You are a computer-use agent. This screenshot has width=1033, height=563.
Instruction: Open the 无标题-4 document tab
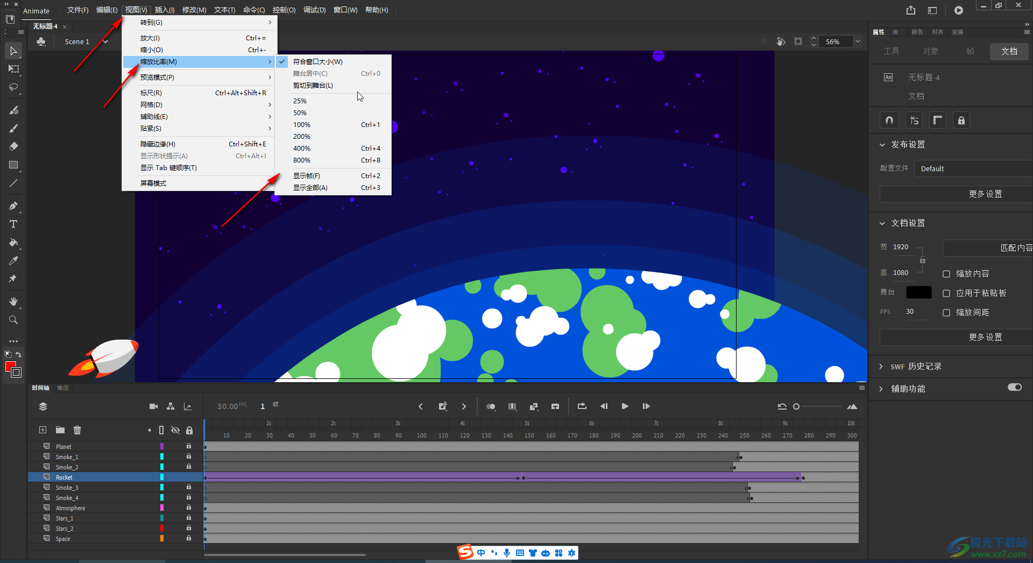click(45, 26)
